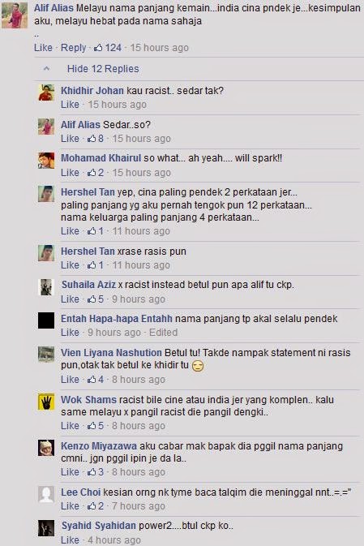
Task: Like Alif Alias's main comment
Action: pos(43,47)
